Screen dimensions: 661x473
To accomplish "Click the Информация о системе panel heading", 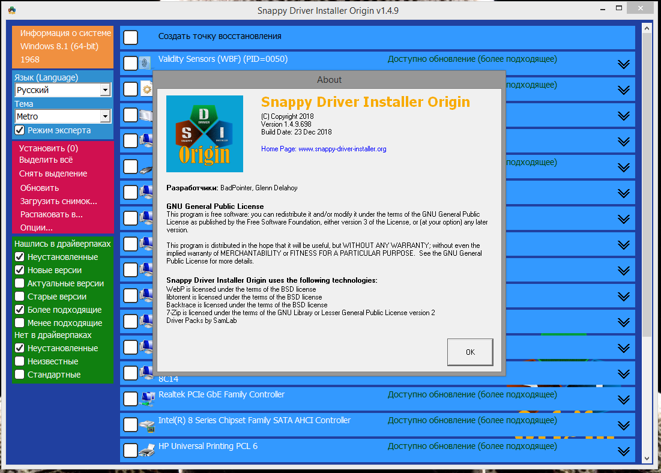I will (x=66, y=33).
